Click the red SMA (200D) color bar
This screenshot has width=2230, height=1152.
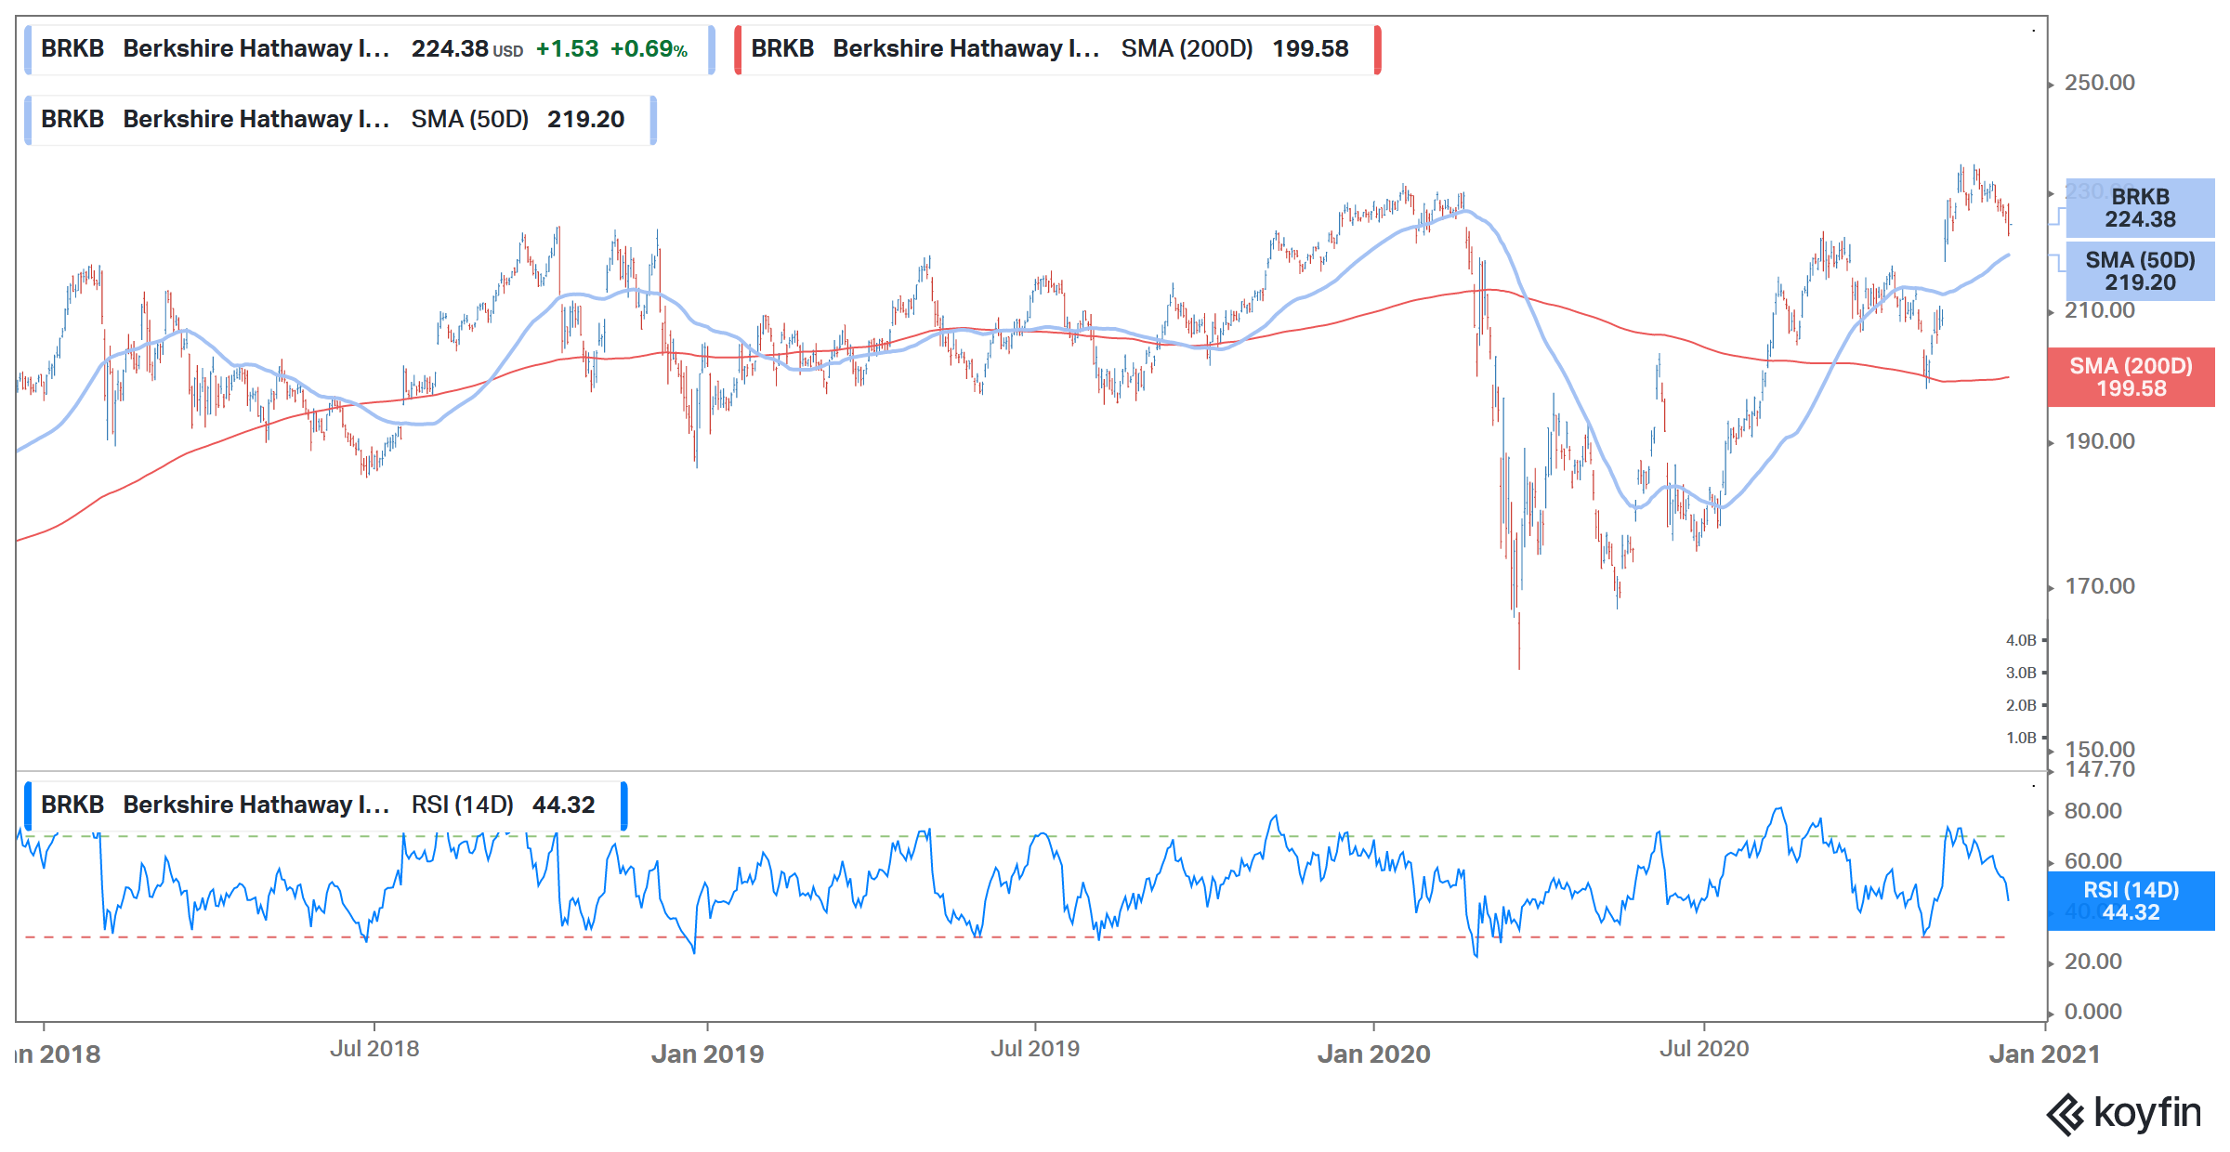[738, 49]
